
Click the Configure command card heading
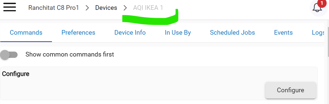15,74
